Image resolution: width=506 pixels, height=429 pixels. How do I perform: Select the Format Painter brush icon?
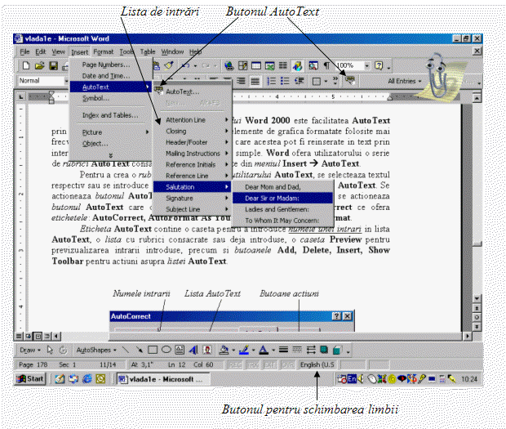pyautogui.click(x=169, y=66)
